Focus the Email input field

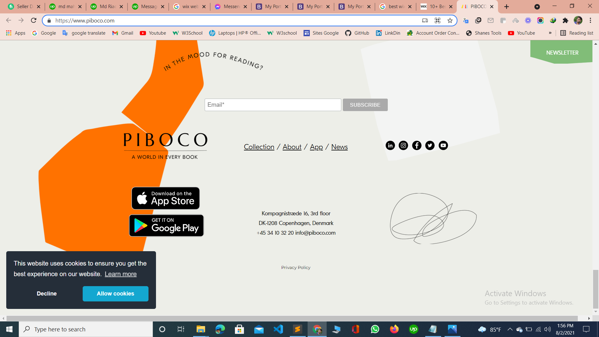(x=273, y=105)
